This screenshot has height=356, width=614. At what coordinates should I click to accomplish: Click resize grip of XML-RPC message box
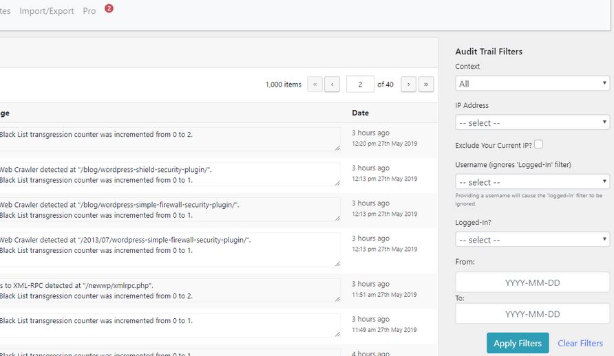[337, 298]
